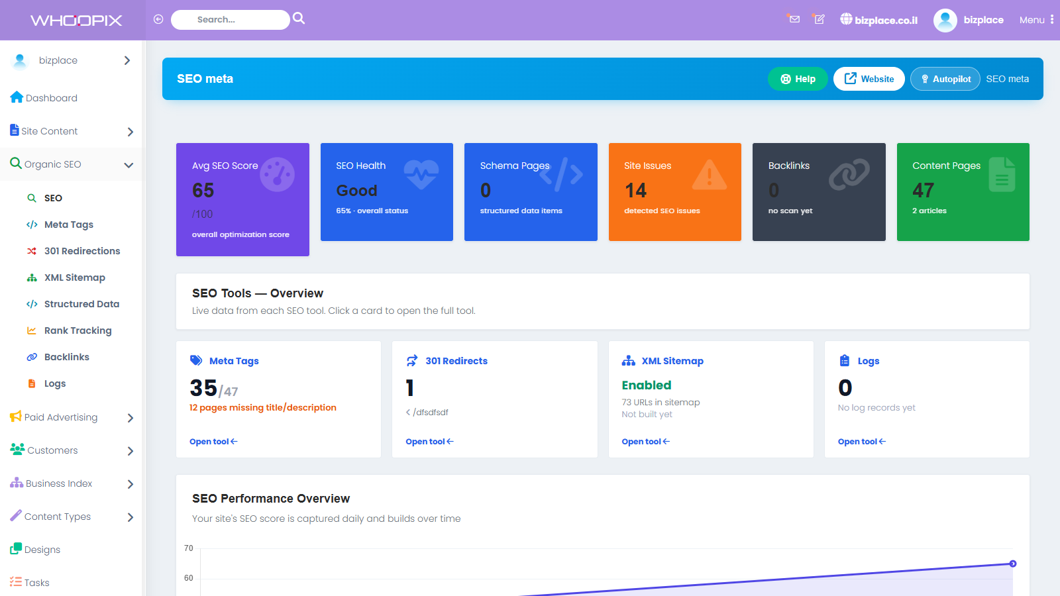The width and height of the screenshot is (1060, 596).
Task: Click the WHOOPIX logo
Action: [x=76, y=20]
